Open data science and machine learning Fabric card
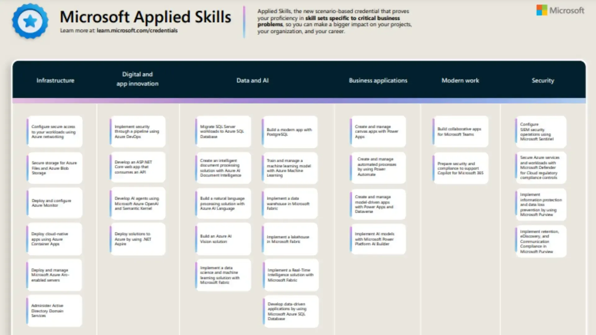 [223, 275]
